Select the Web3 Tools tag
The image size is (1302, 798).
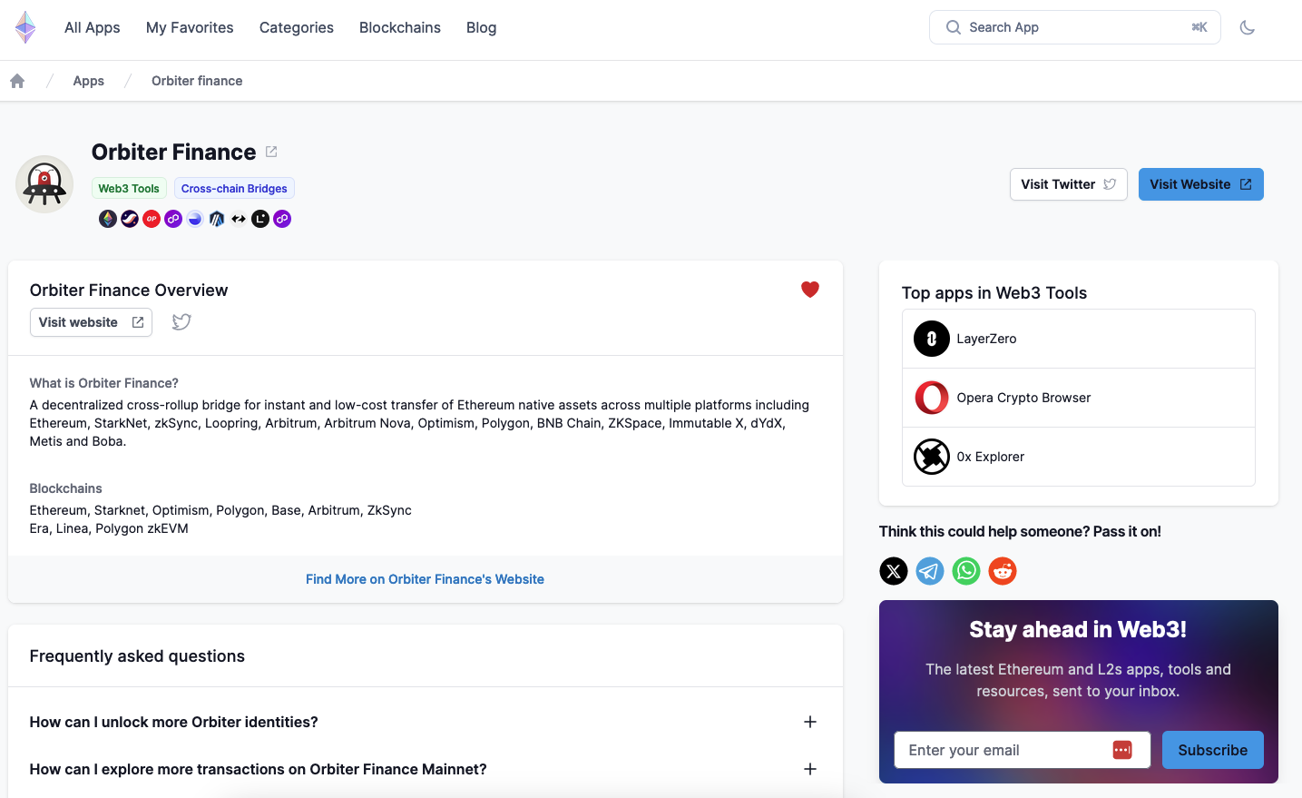[x=129, y=189]
